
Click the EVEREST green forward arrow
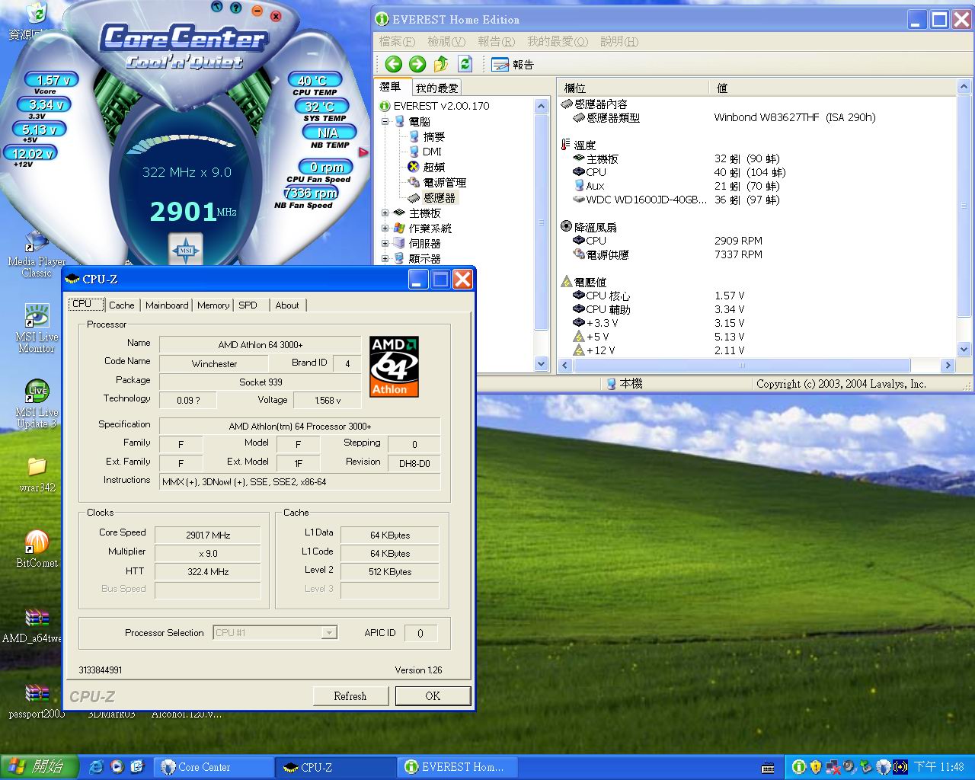[x=417, y=64]
